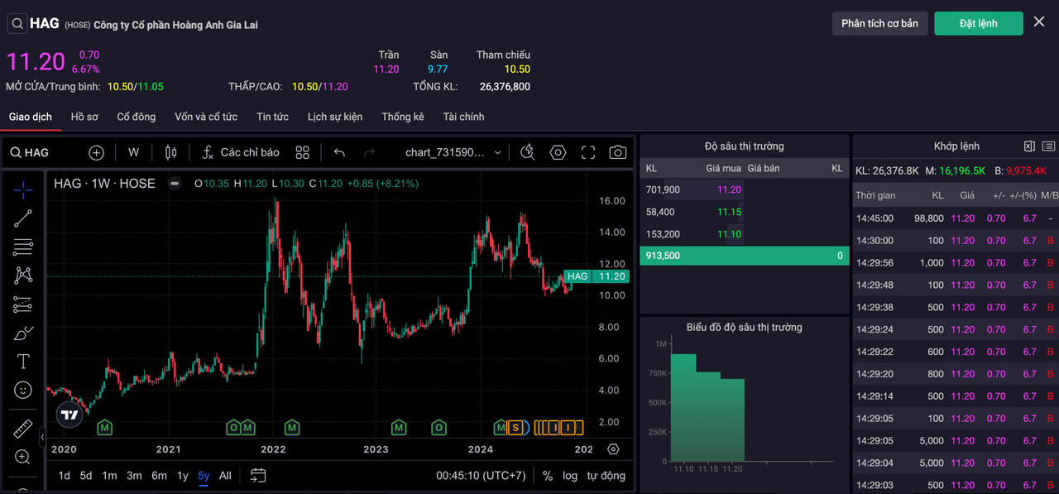Enter fullscreen chart mode
Viewport: 1059px width, 494px height.
[x=588, y=152]
